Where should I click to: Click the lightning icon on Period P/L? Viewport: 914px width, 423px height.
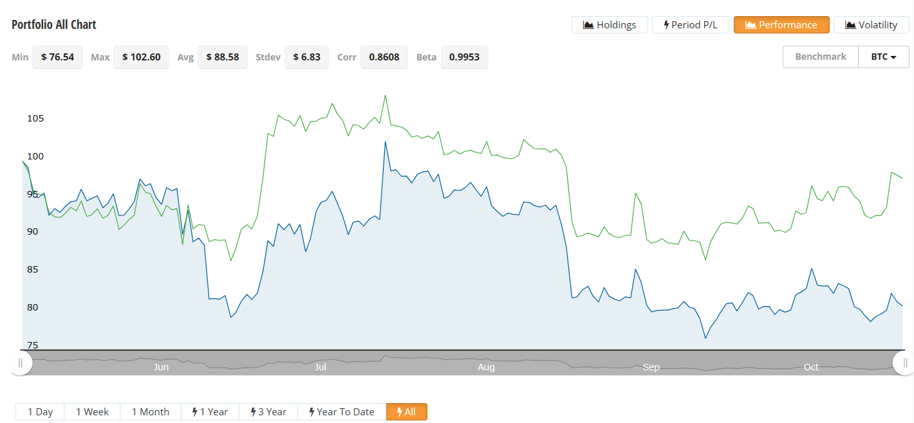click(666, 25)
